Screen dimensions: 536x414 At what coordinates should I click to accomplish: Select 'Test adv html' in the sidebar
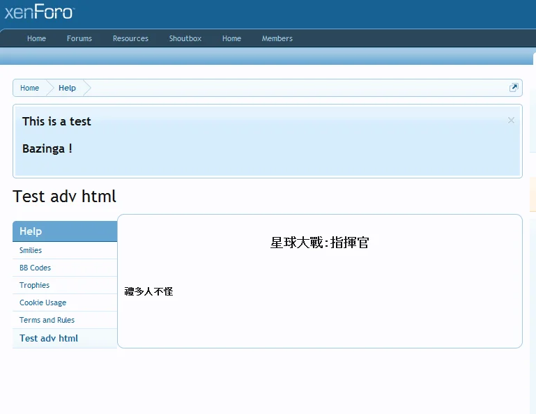(x=49, y=338)
